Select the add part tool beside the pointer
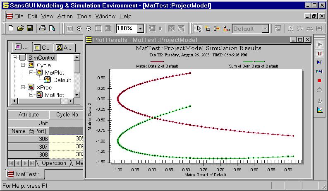 [208, 28]
